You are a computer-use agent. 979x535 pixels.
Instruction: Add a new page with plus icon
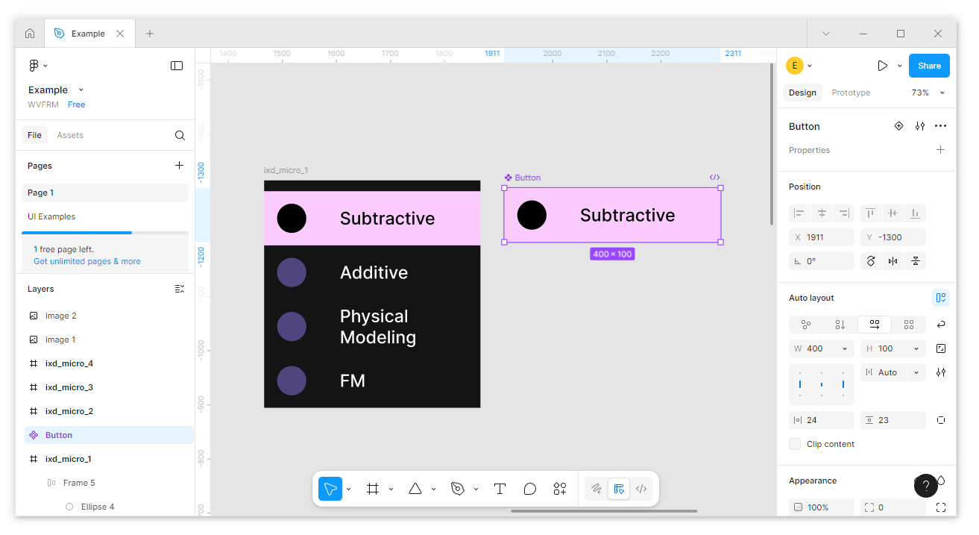tap(179, 166)
